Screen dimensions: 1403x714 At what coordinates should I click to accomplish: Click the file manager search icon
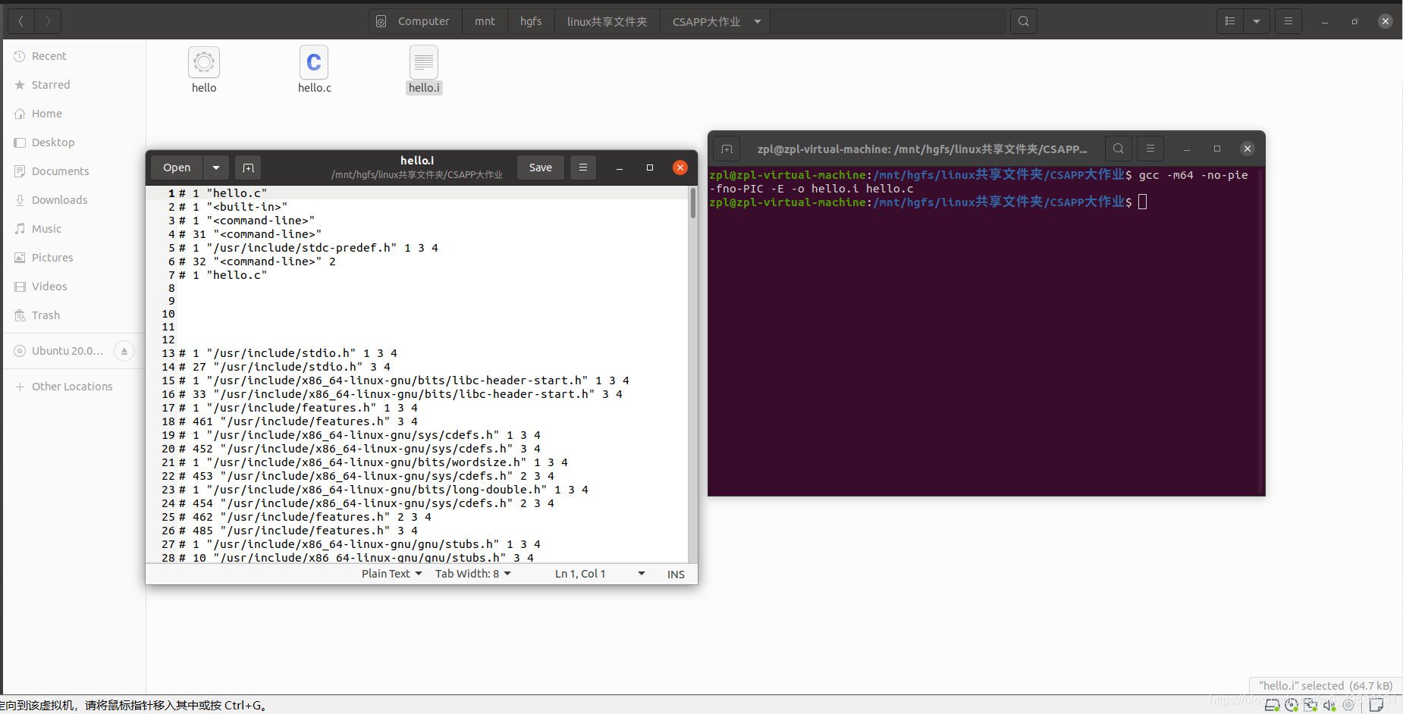click(1023, 21)
